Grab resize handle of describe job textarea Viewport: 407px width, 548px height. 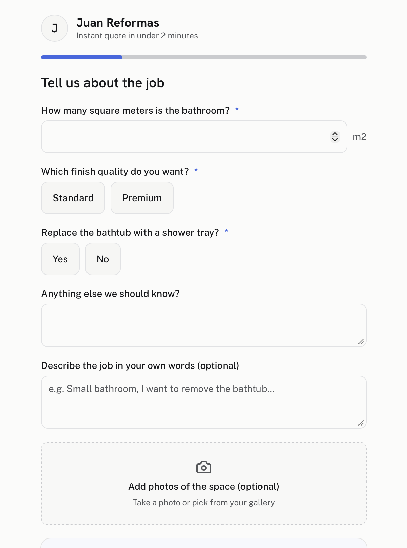(x=361, y=423)
